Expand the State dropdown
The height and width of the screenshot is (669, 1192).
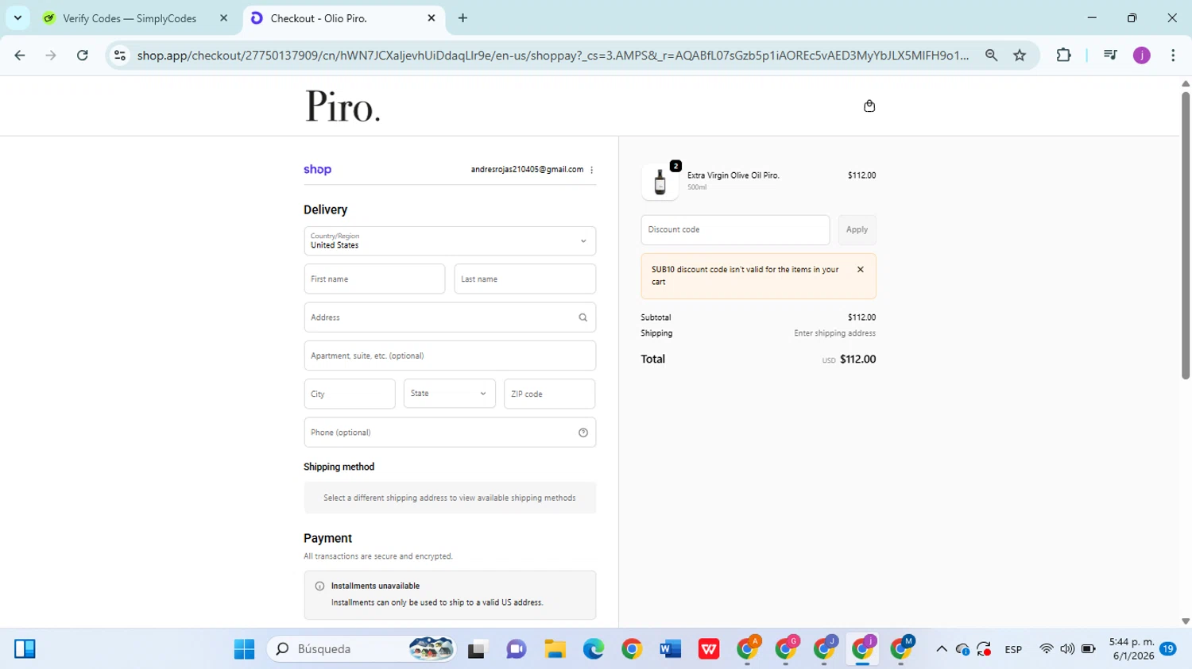(450, 394)
